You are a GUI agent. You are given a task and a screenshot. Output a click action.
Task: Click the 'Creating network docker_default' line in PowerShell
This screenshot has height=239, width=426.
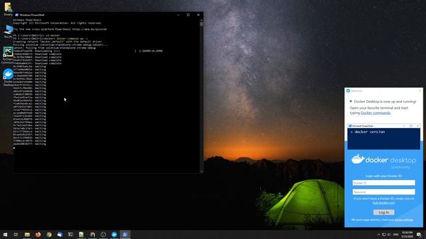click(58, 42)
